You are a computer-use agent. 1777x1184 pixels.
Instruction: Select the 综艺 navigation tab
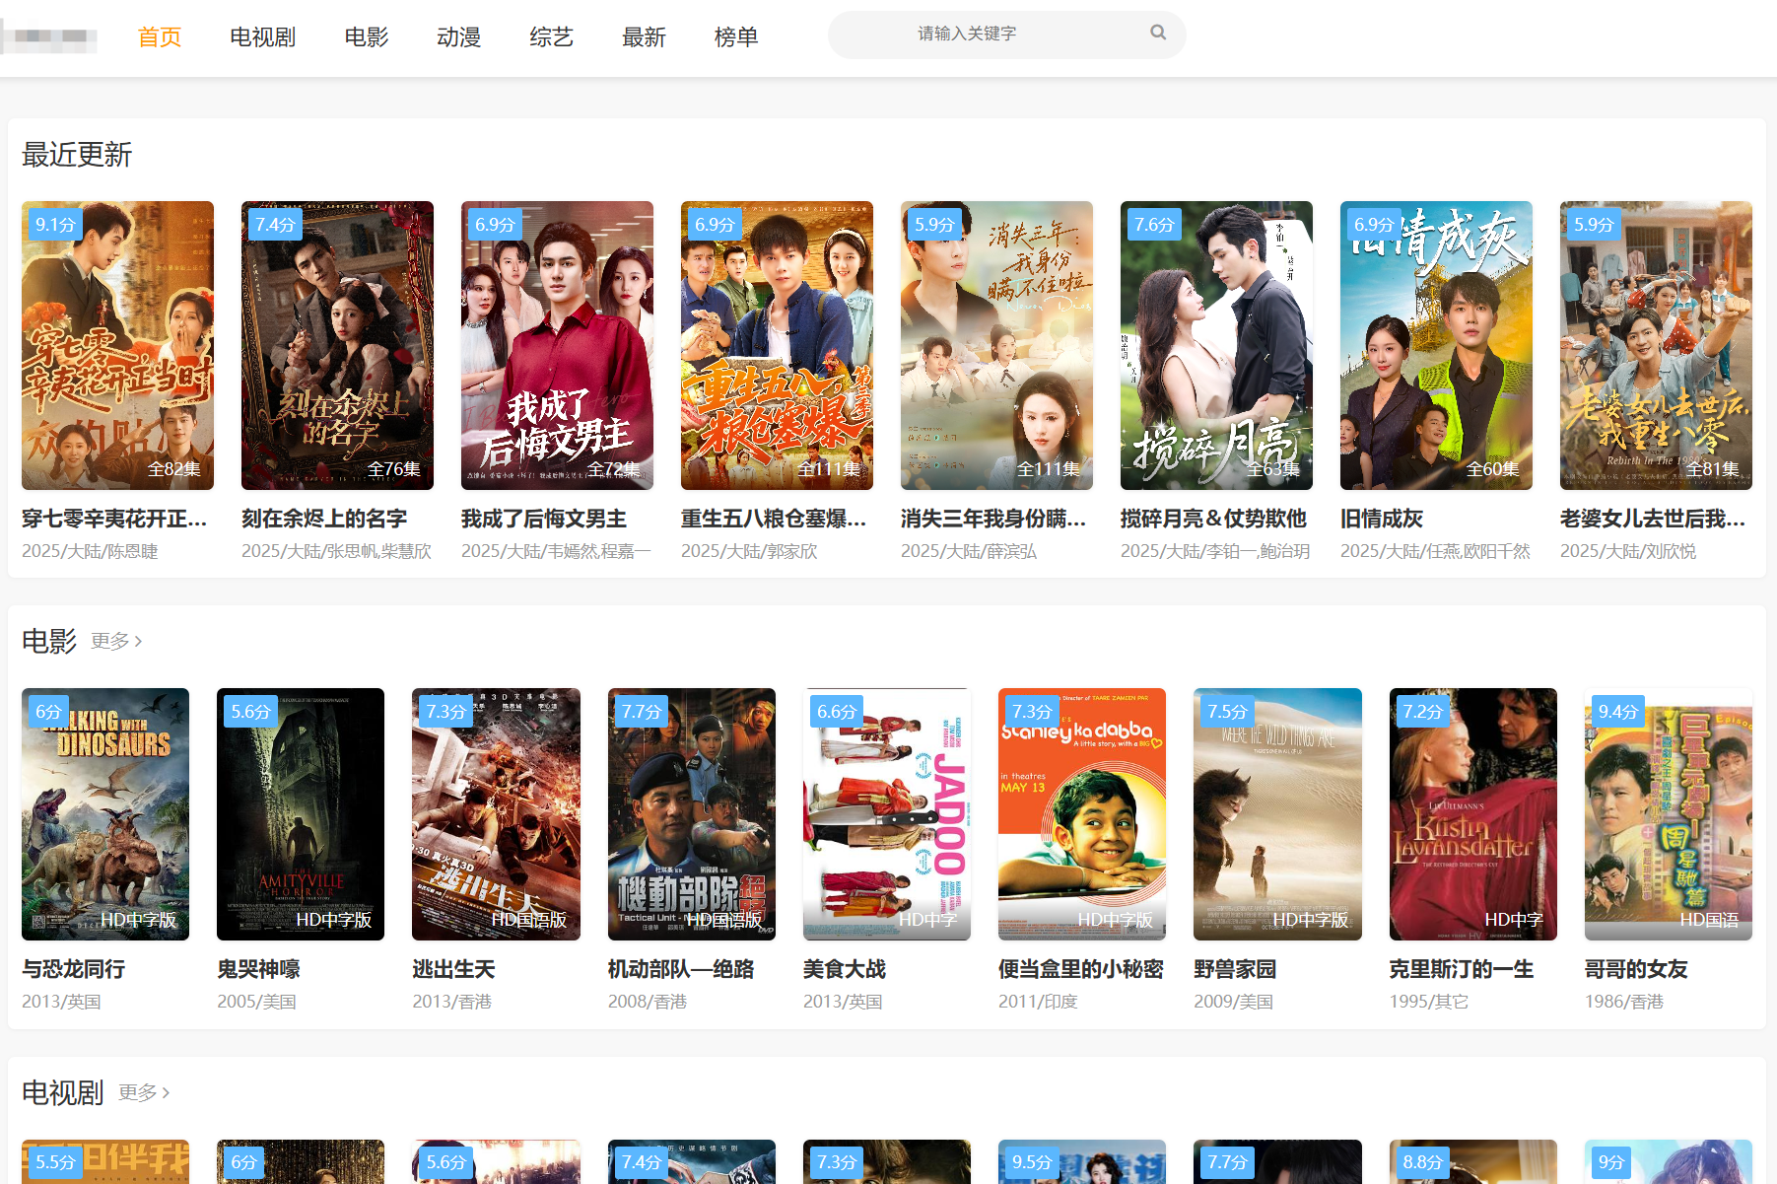(551, 37)
